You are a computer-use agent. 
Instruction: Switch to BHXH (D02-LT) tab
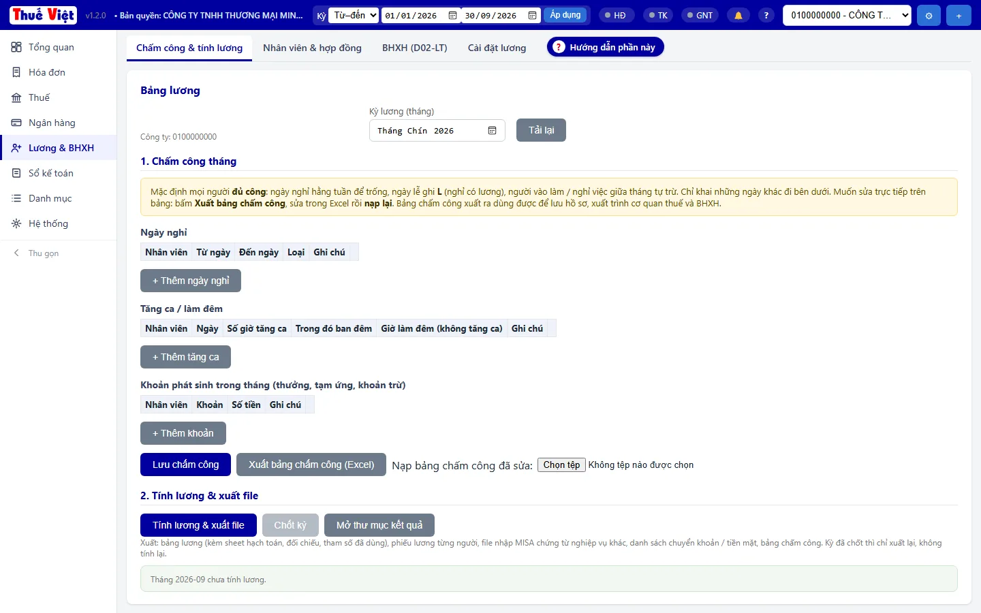(415, 48)
